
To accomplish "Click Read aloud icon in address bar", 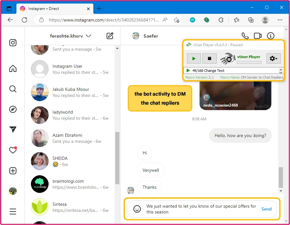I will [165, 20].
